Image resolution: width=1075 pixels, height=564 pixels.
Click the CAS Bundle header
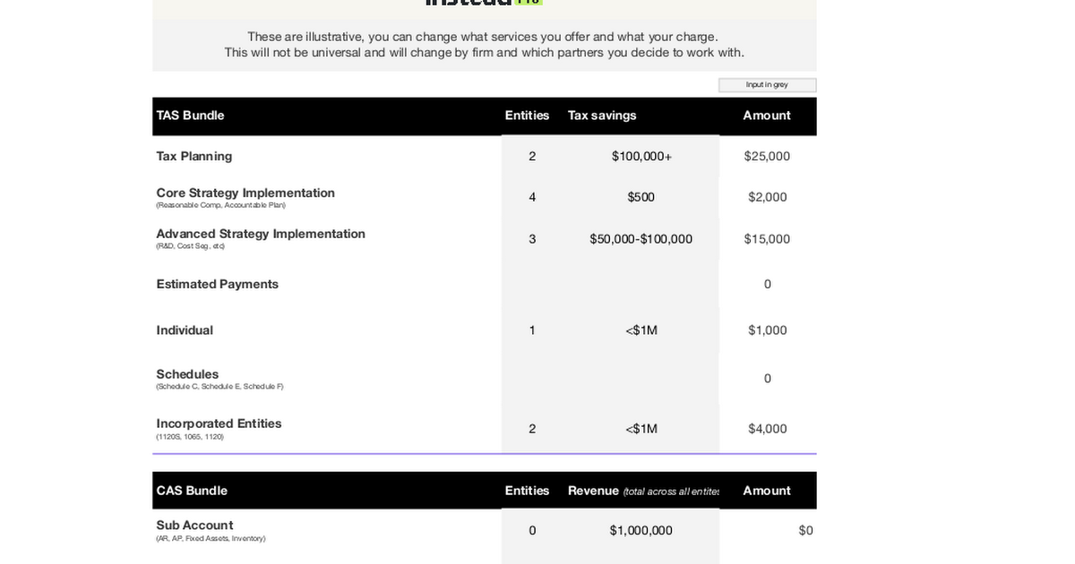(192, 491)
